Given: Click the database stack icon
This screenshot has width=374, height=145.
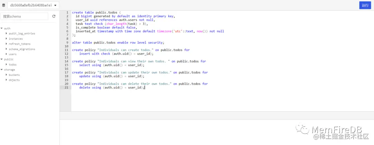Looking at the screenshot, I should click(x=3, y=5).
